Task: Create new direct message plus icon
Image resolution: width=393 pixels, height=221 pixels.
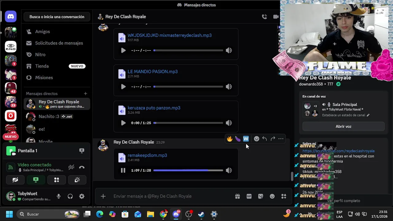Action: (85, 94)
